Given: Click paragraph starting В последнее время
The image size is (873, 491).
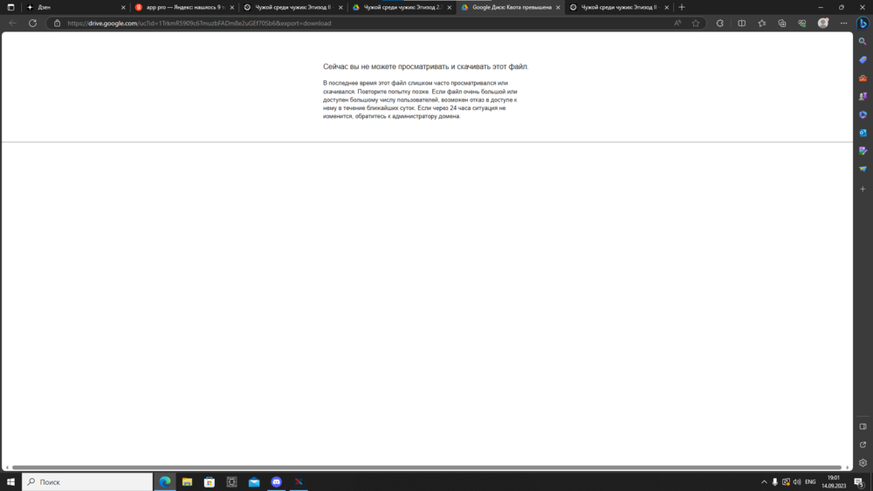Looking at the screenshot, I should pos(421,100).
